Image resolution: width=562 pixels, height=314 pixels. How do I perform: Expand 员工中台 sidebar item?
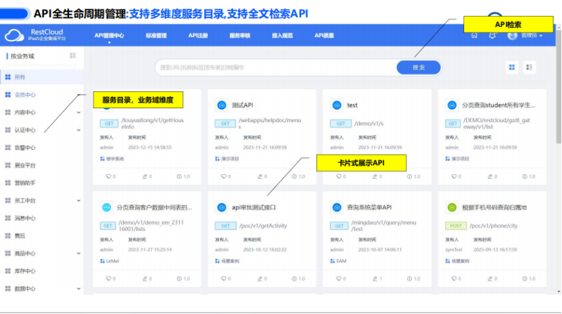[x=78, y=201]
